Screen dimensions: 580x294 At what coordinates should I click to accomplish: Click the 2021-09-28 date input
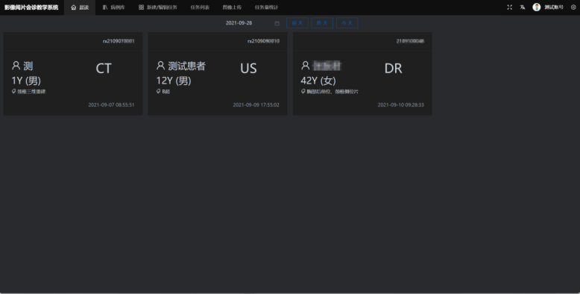click(x=252, y=23)
